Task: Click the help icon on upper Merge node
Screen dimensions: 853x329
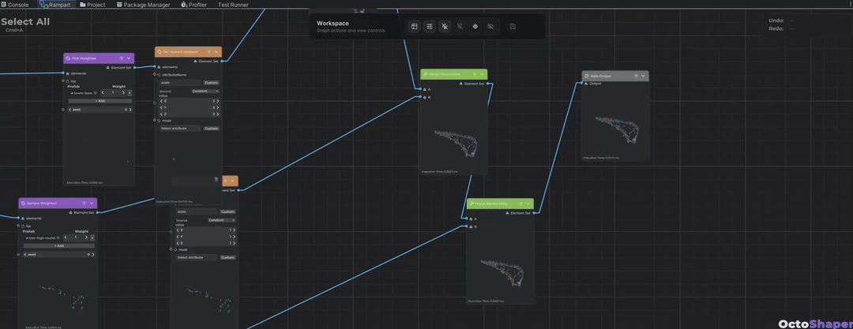Action: pyautogui.click(x=475, y=74)
